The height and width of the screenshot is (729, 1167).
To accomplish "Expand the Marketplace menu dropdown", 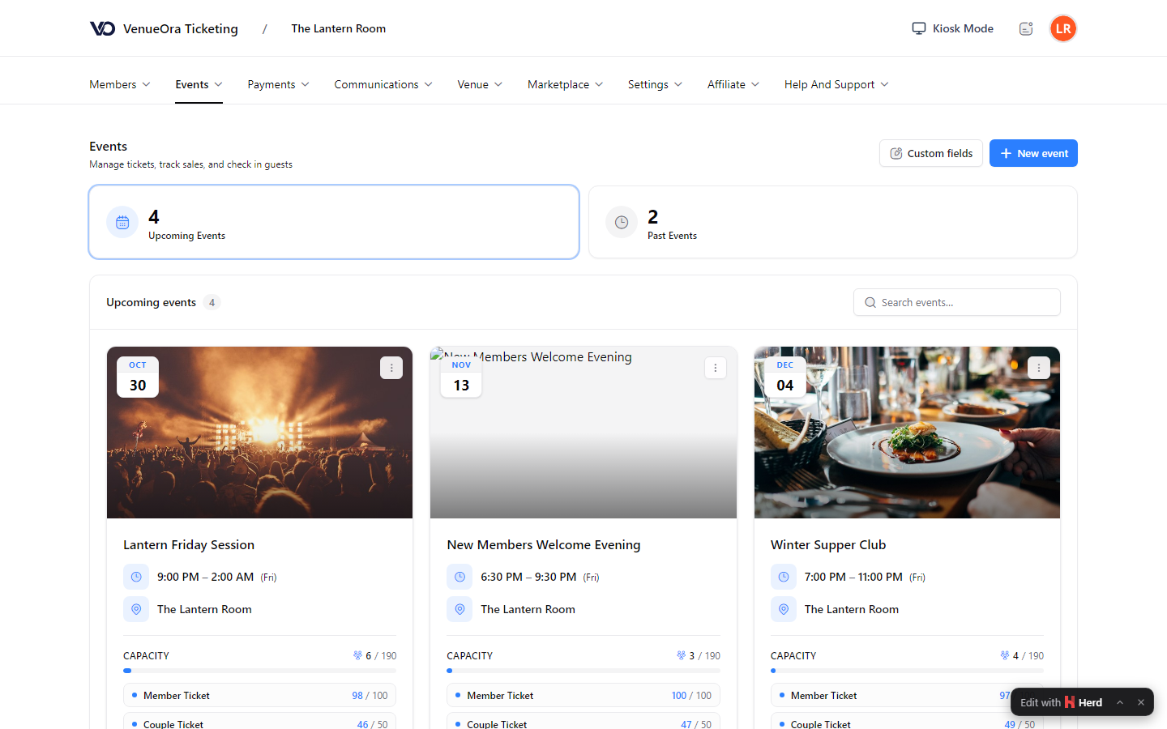I will [566, 84].
